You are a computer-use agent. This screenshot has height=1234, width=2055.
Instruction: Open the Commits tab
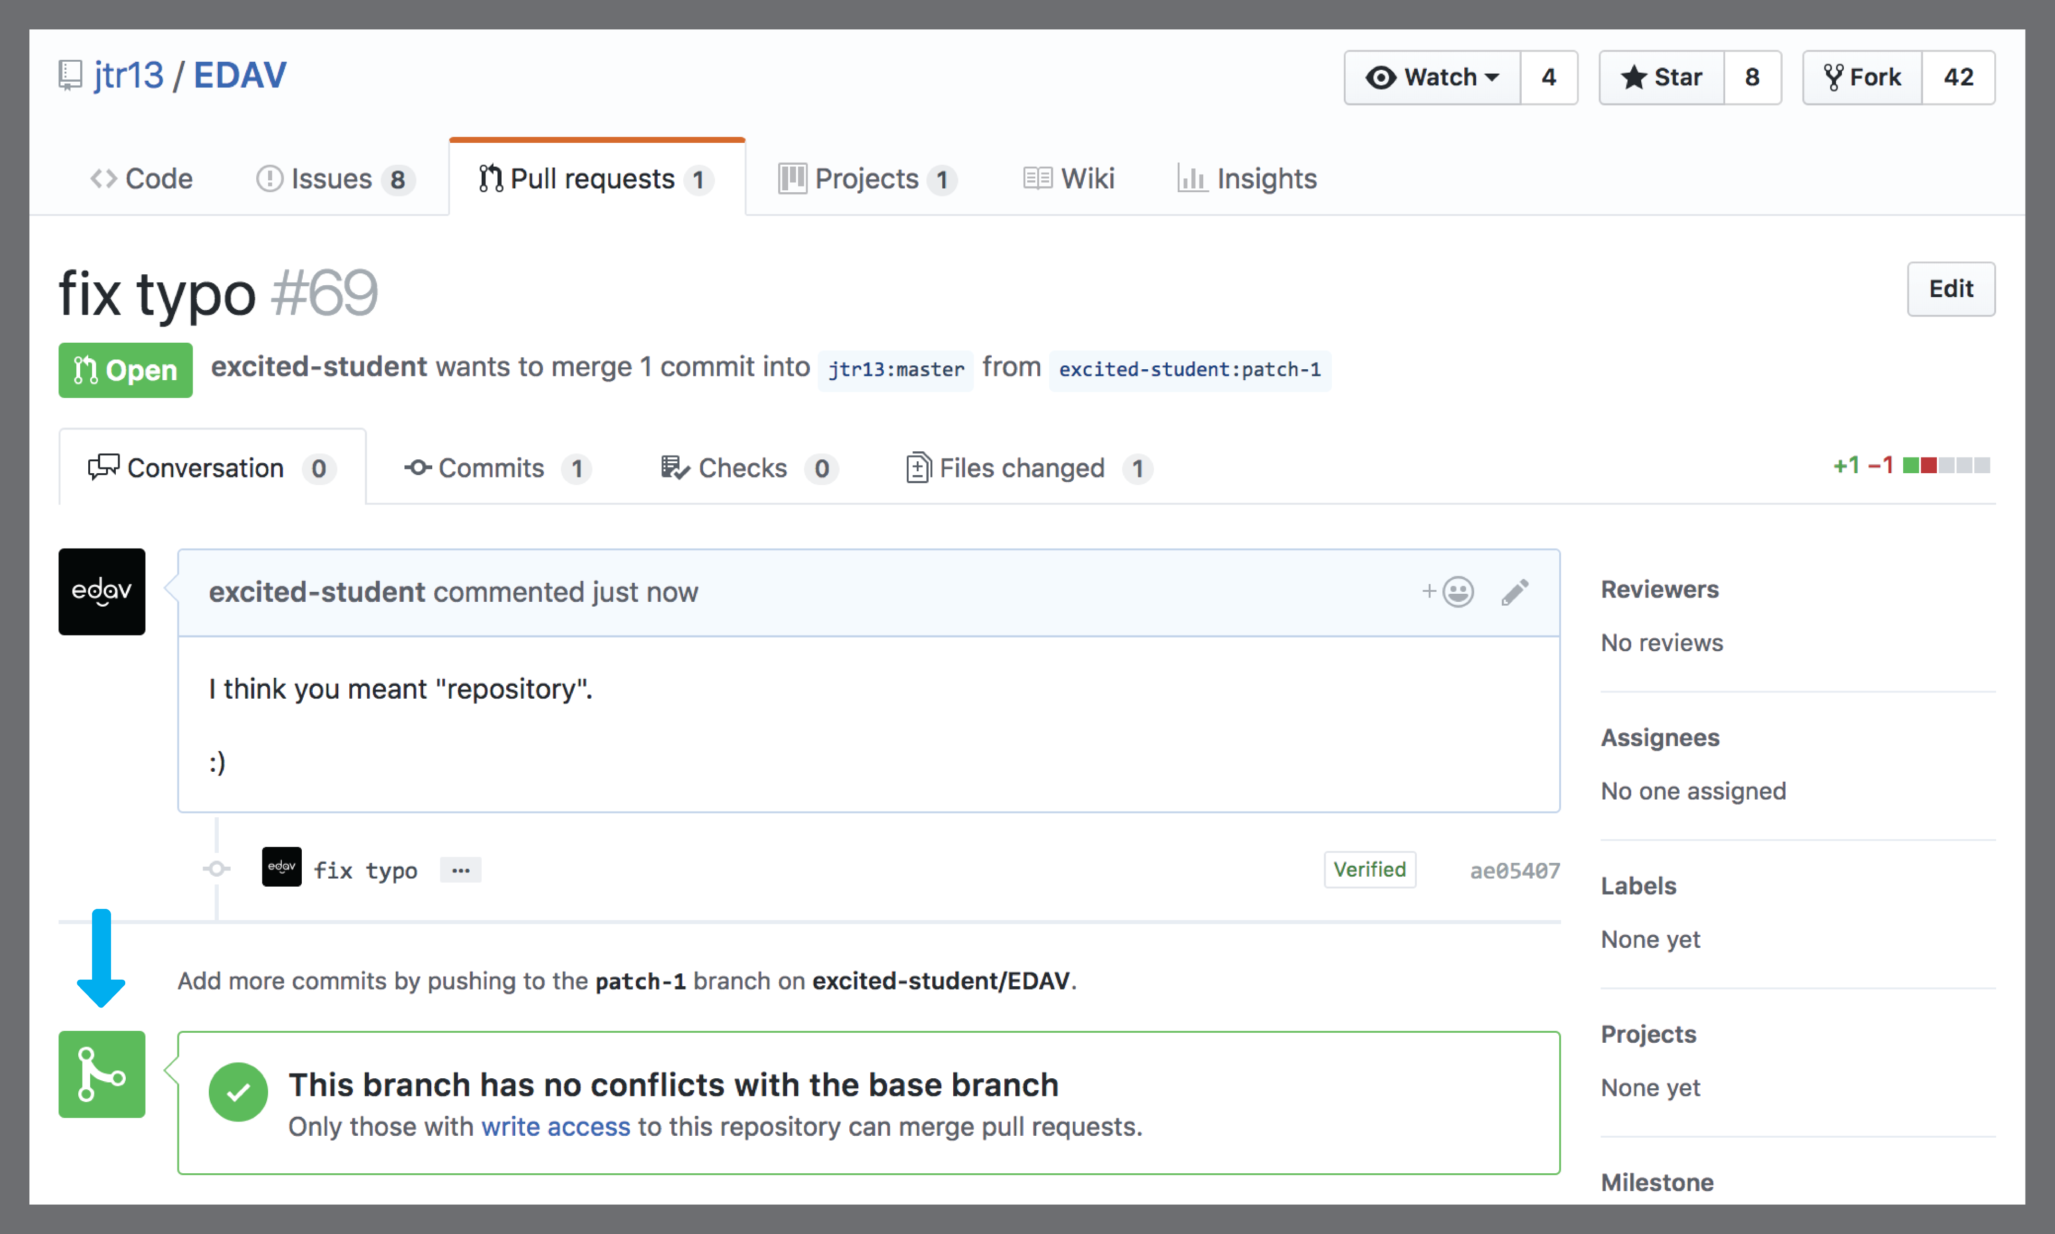point(498,468)
